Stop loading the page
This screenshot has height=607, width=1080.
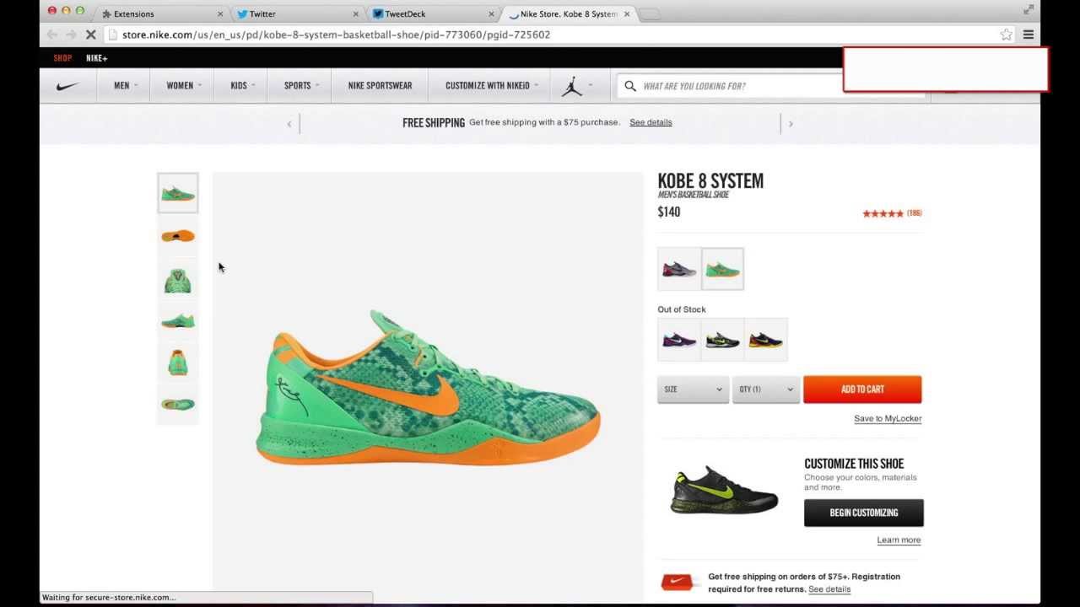click(89, 35)
